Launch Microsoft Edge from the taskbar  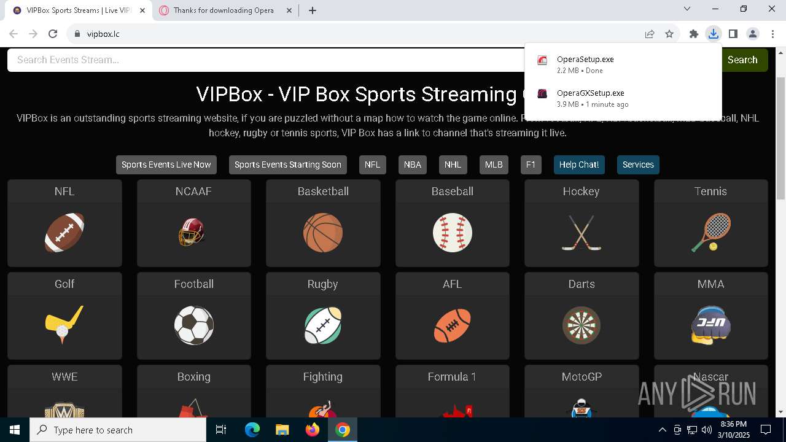tap(252, 430)
